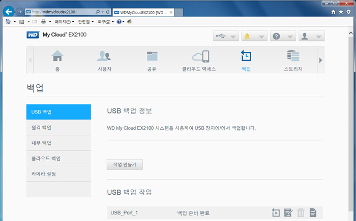Switch to 내부 백업 sidebar tab
356x221 pixels.
(x=58, y=143)
